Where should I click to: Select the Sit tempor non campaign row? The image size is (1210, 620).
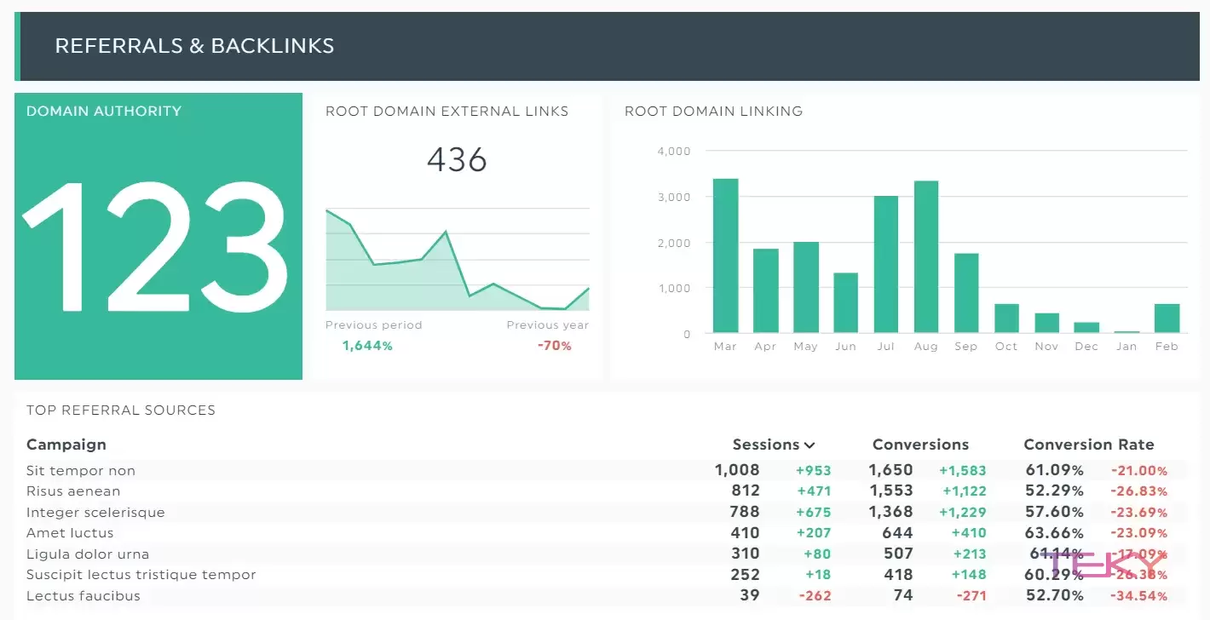81,471
